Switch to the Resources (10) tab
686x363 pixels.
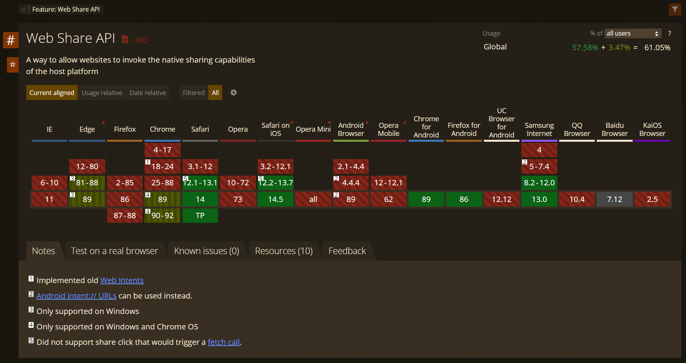click(x=284, y=251)
